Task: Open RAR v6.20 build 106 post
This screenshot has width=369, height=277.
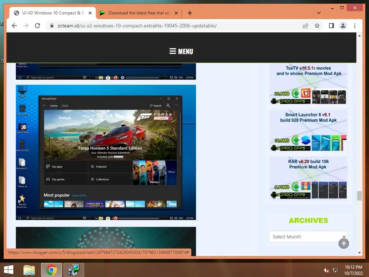Action: (308, 164)
